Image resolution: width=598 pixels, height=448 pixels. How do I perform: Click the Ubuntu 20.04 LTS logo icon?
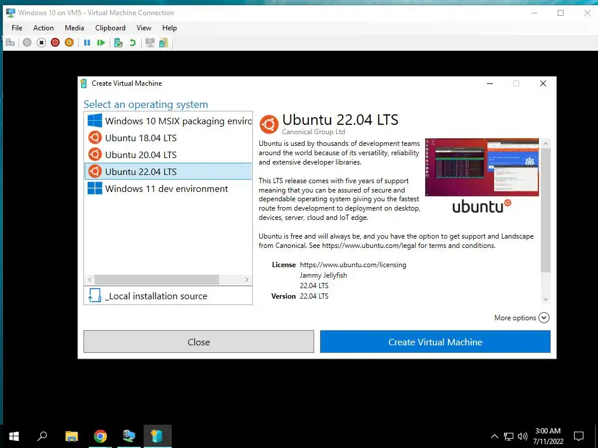click(x=95, y=154)
